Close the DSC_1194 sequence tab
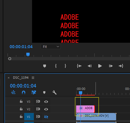 pos(9,78)
